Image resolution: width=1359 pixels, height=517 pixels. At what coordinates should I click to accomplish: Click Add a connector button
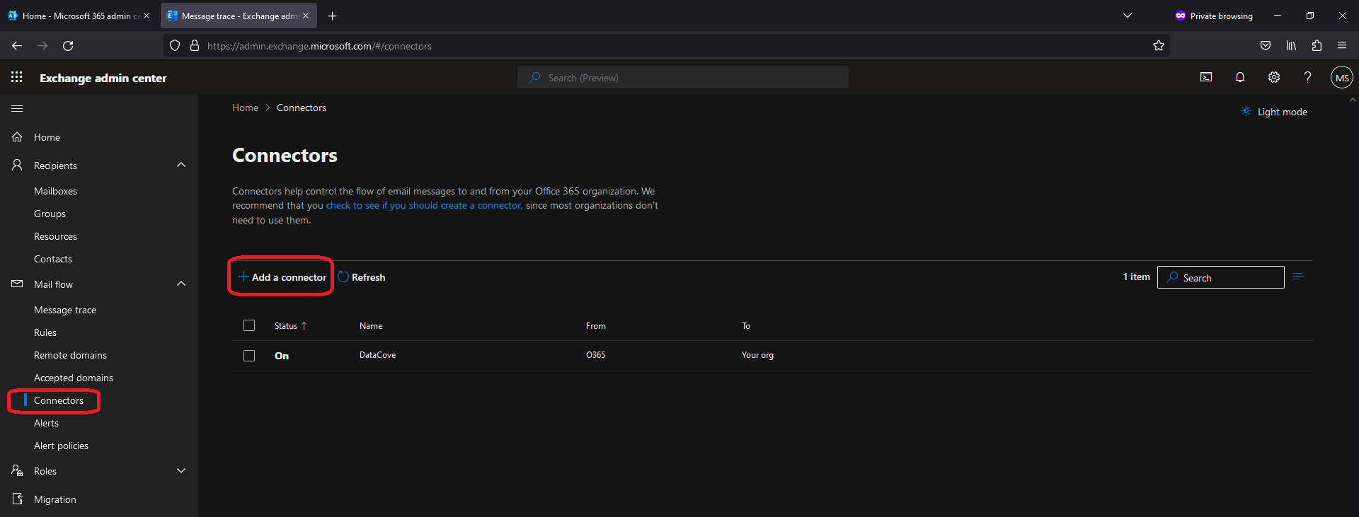point(282,277)
